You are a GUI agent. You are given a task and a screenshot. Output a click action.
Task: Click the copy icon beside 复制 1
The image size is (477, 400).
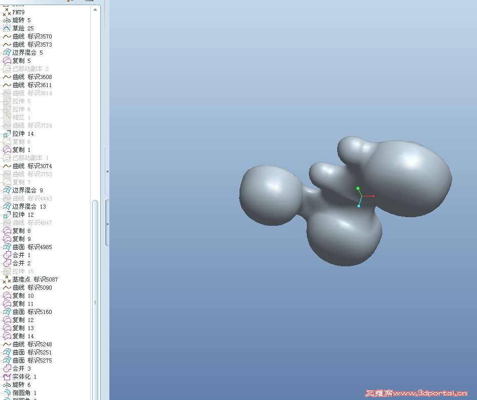click(7, 150)
